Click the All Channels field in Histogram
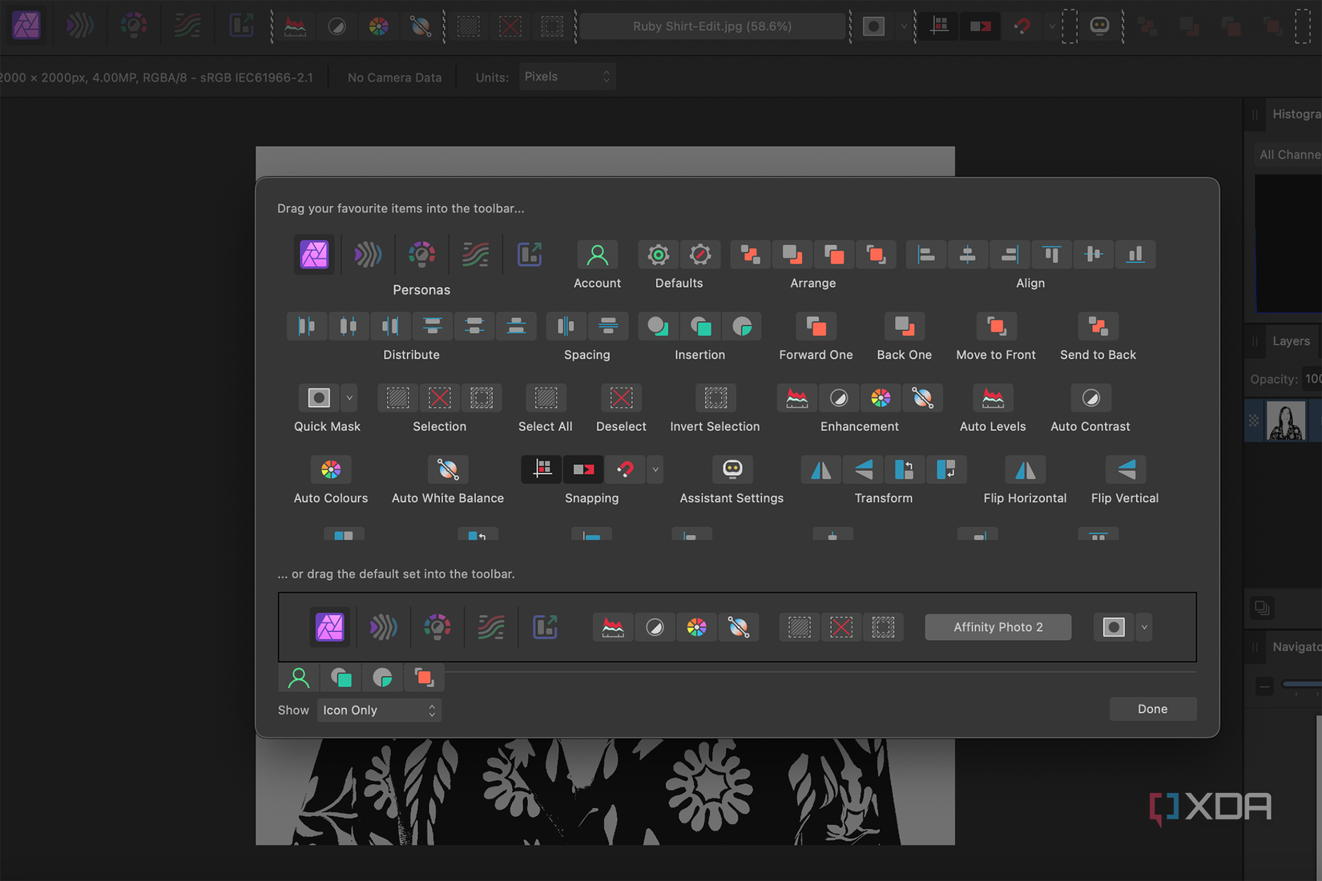The width and height of the screenshot is (1322, 881). [1287, 155]
